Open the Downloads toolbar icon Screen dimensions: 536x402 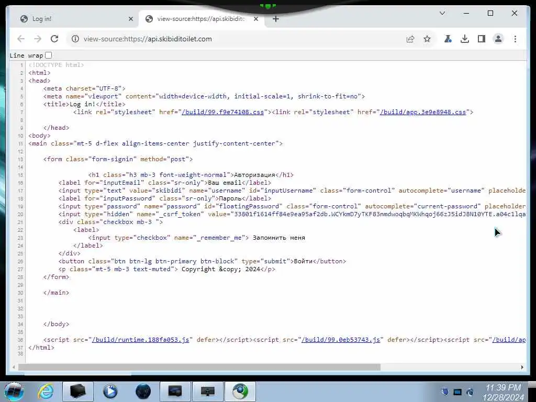pos(465,39)
